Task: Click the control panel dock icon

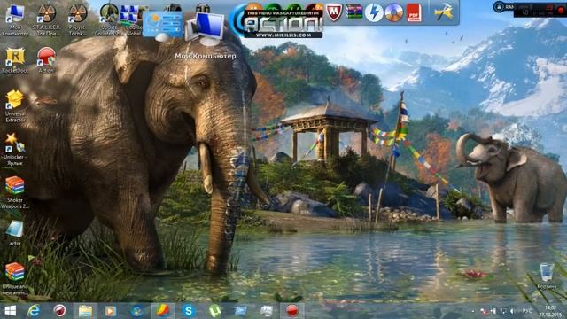Action: (x=163, y=25)
